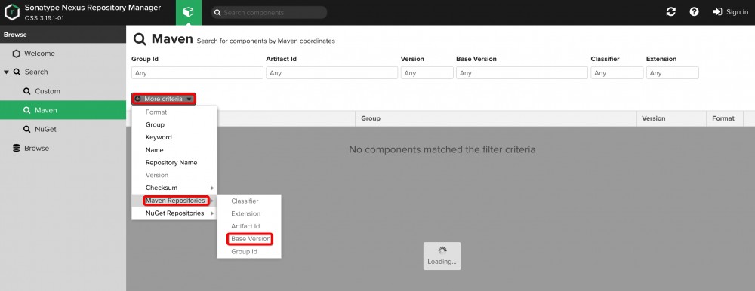Click the Artifact Id input field
Image resolution: width=755 pixels, height=291 pixels.
[331, 73]
